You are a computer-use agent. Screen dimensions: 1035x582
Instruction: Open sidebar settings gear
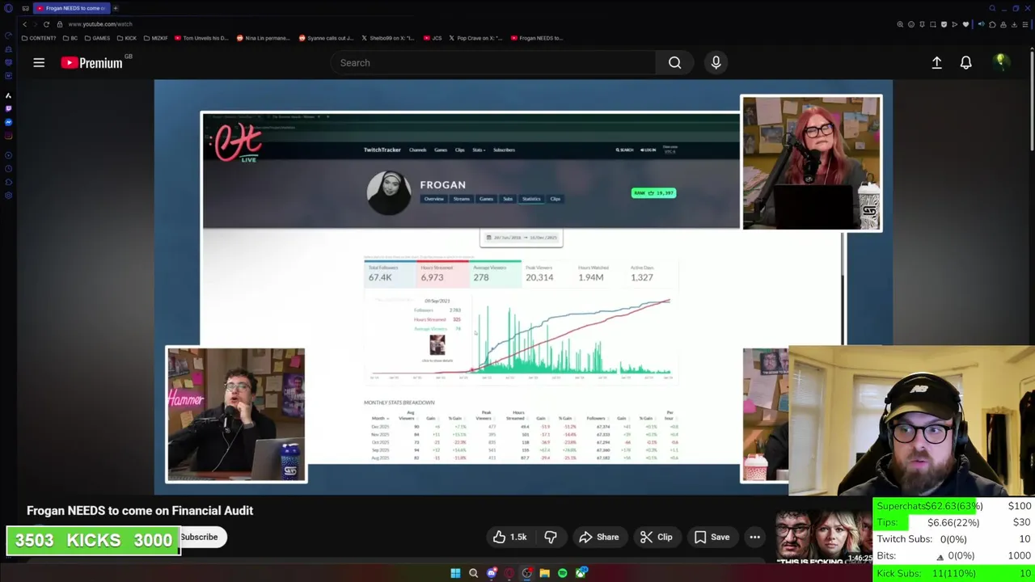pos(8,195)
